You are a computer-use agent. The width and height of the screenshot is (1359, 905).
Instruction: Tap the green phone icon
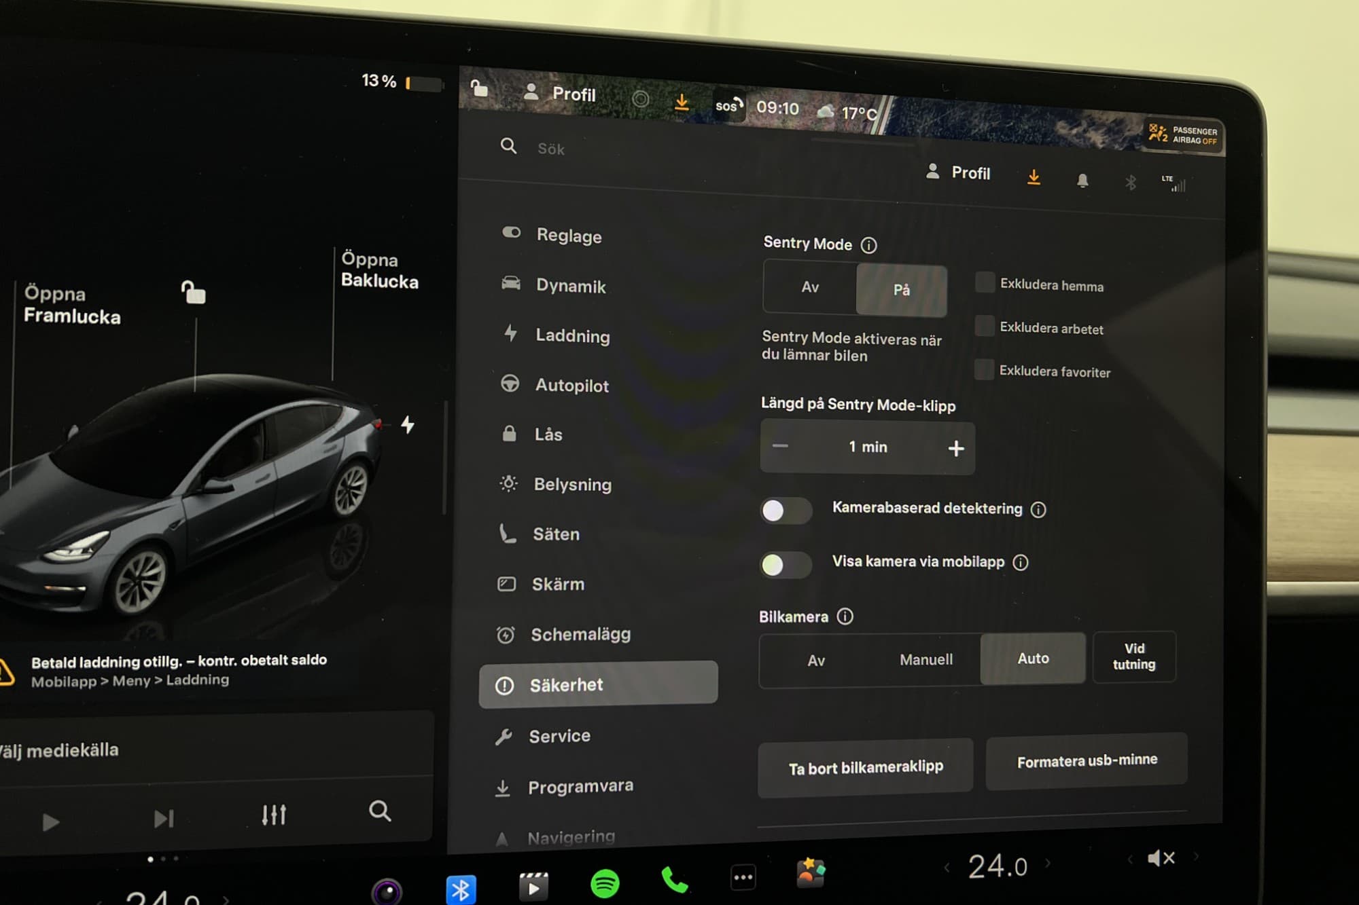click(x=674, y=880)
